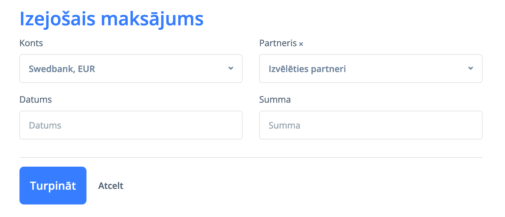505x217 pixels.
Task: Click the Izejošais maksājums heading
Action: [x=112, y=19]
